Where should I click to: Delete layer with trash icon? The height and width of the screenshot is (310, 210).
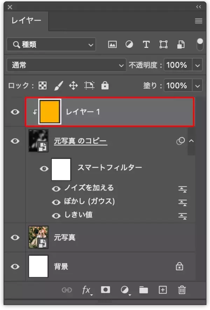pyautogui.click(x=182, y=290)
